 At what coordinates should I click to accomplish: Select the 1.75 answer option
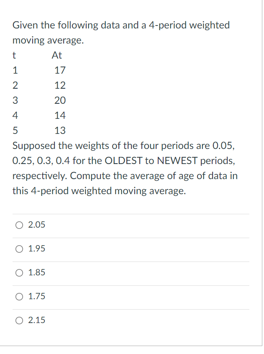pos(18,297)
